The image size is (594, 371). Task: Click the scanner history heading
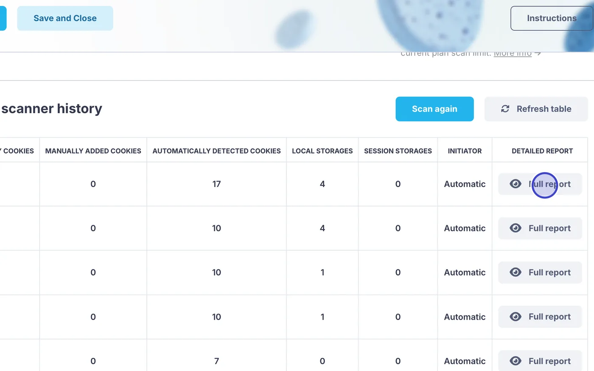pos(52,109)
